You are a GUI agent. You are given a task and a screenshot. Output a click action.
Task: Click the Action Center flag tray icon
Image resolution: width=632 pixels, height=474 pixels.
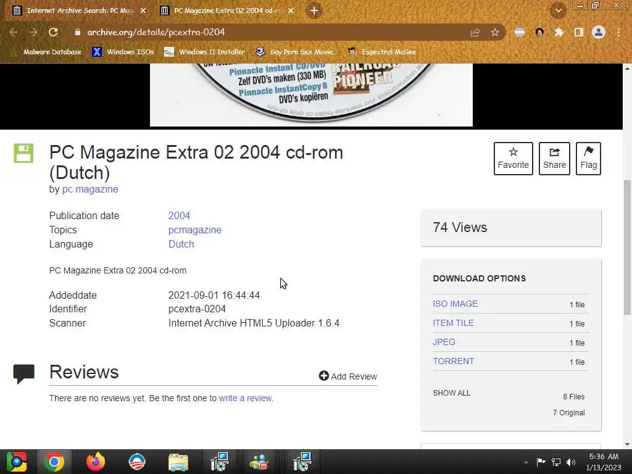[x=541, y=462]
